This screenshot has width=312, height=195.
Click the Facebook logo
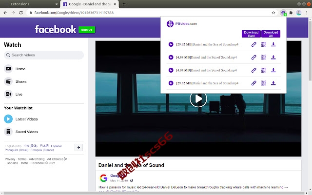pos(55,29)
